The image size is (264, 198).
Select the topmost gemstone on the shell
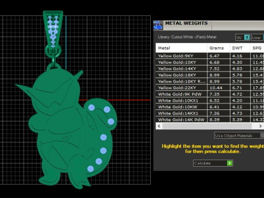coord(91,108)
